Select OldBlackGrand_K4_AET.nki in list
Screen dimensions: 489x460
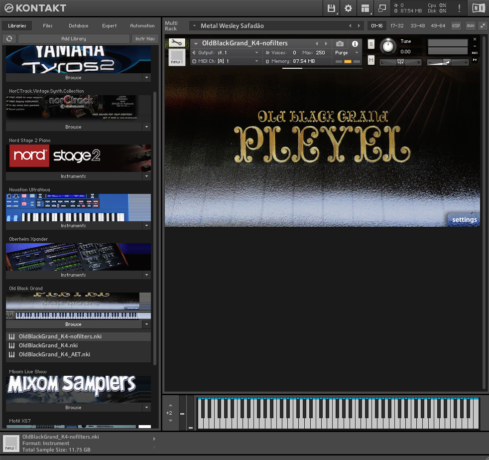(x=78, y=354)
